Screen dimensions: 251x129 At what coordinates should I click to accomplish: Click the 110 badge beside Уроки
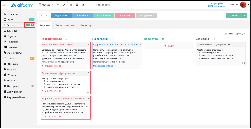click(32, 20)
